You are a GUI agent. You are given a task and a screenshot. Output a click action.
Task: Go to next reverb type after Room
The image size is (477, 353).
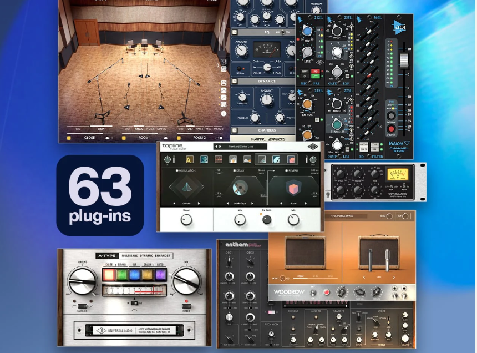click(x=306, y=203)
